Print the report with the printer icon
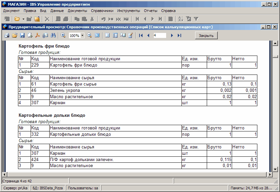The width and height of the screenshot is (280, 192). [x=7, y=35]
